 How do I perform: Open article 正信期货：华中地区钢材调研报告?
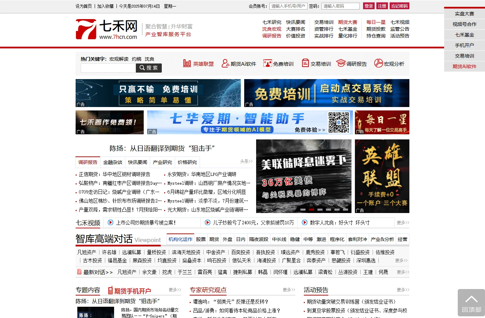pos(114,174)
